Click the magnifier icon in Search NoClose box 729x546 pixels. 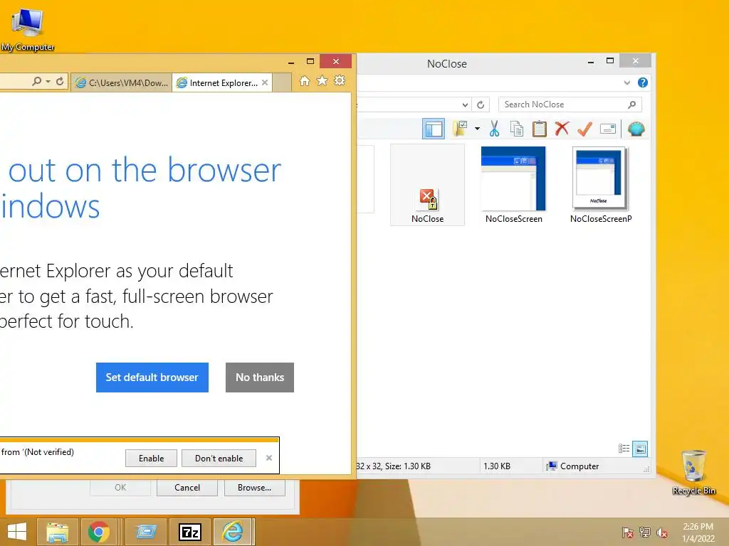(631, 105)
